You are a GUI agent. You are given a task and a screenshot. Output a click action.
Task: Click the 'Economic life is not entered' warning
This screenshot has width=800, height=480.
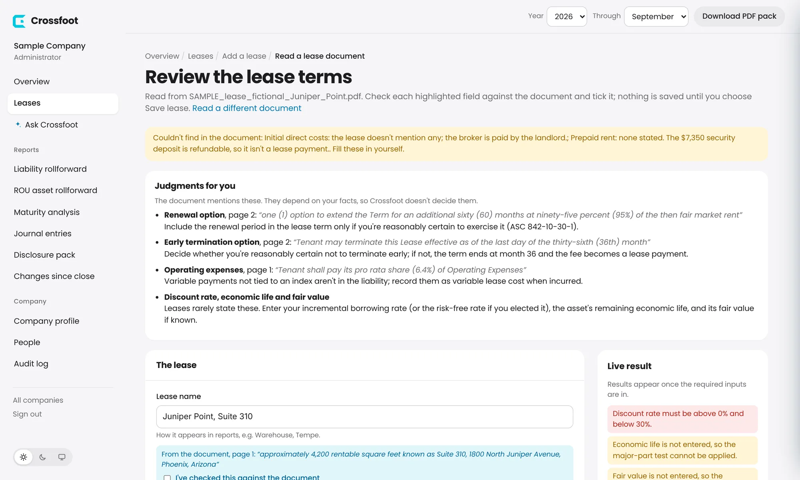(x=682, y=450)
